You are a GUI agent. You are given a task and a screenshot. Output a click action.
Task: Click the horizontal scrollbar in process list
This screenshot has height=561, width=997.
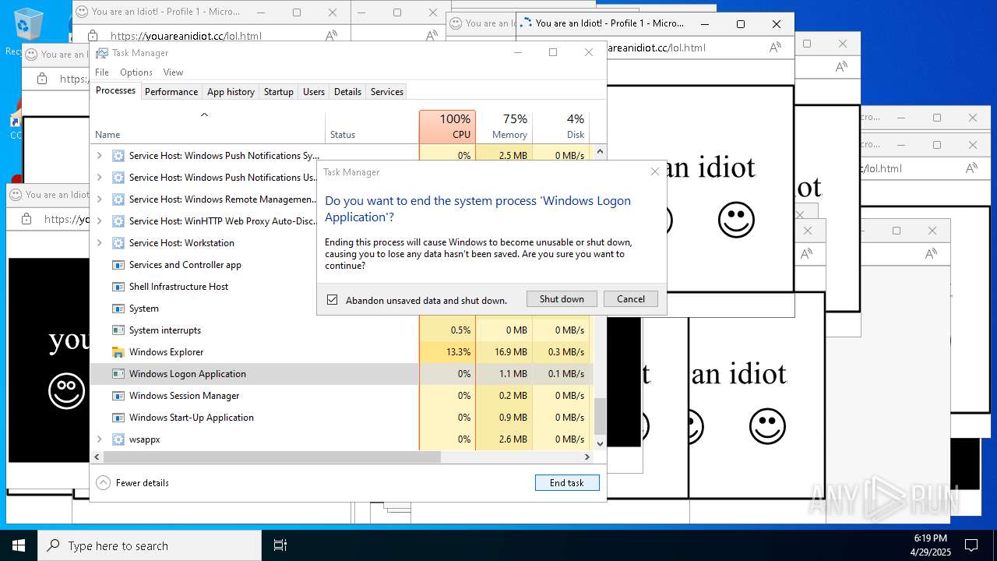[272, 457]
